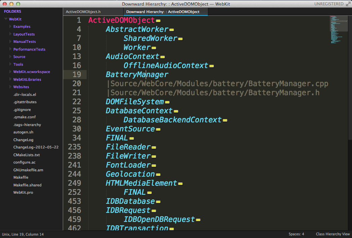Screen dimensions: 352x238
Task: Expand the LayoutTests folder
Action: [10, 34]
